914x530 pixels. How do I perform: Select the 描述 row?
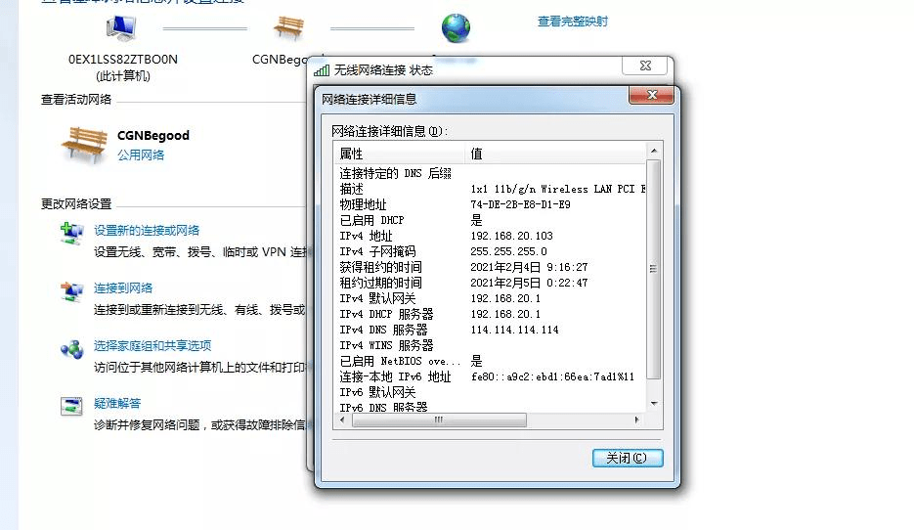tap(491, 189)
